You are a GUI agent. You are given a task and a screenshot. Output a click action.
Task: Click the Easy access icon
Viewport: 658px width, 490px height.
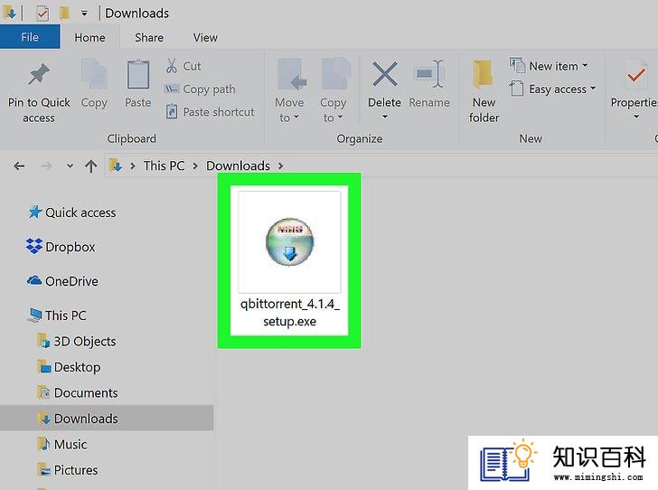point(516,89)
